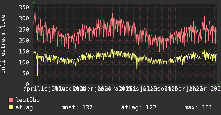Click the onlinestream.live vertical axis label
The image size is (221, 115).
[3, 44]
